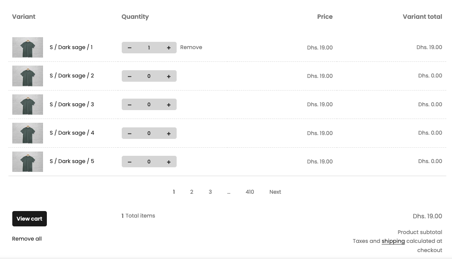Select the Variant total amount Dhs. 19.00
Screen dimensions: 452x259
click(x=429, y=47)
